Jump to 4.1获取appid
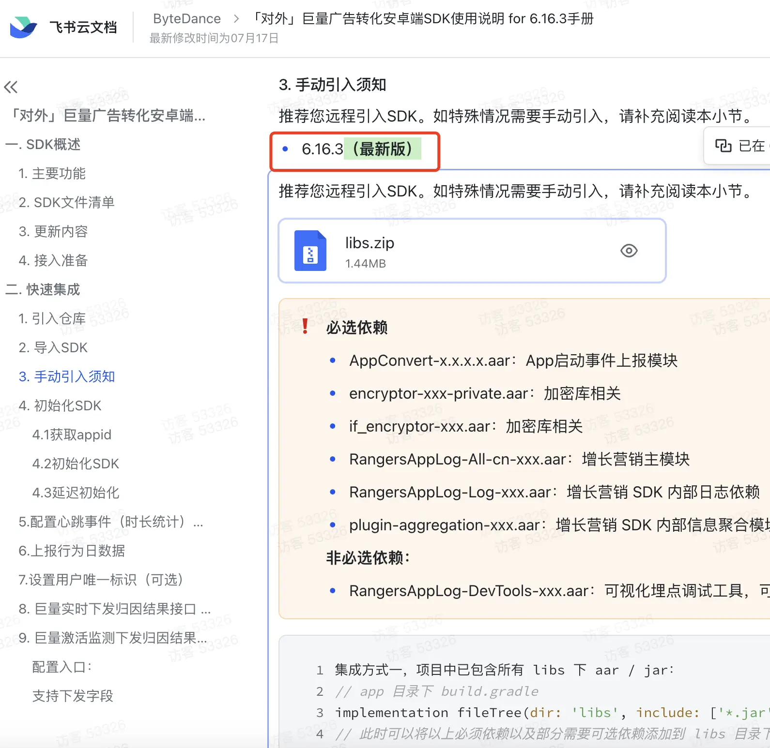This screenshot has width=770, height=748. pyautogui.click(x=72, y=434)
